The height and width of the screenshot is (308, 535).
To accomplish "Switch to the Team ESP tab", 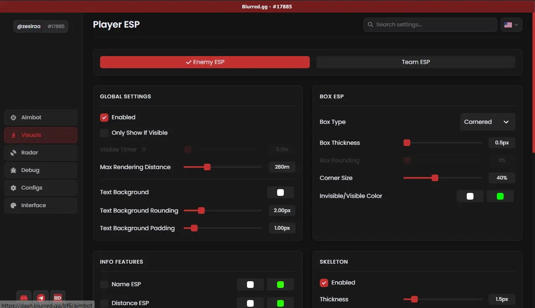I will [x=416, y=62].
